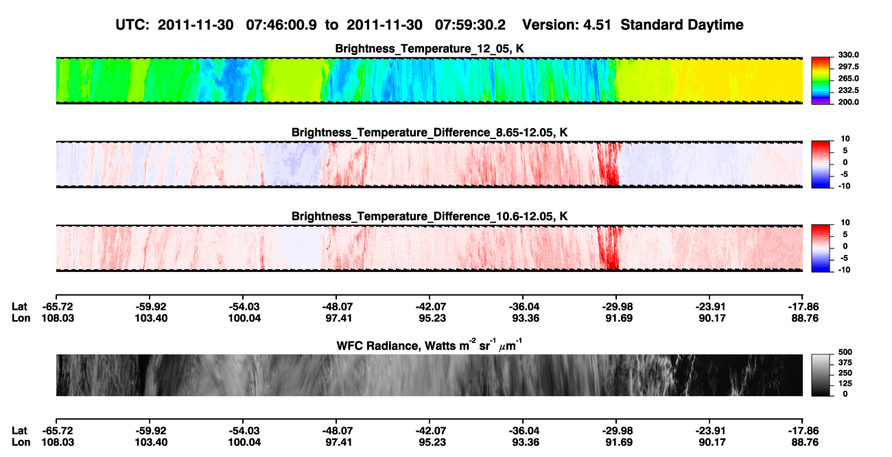Click the UTC time range title text

[x=430, y=25]
